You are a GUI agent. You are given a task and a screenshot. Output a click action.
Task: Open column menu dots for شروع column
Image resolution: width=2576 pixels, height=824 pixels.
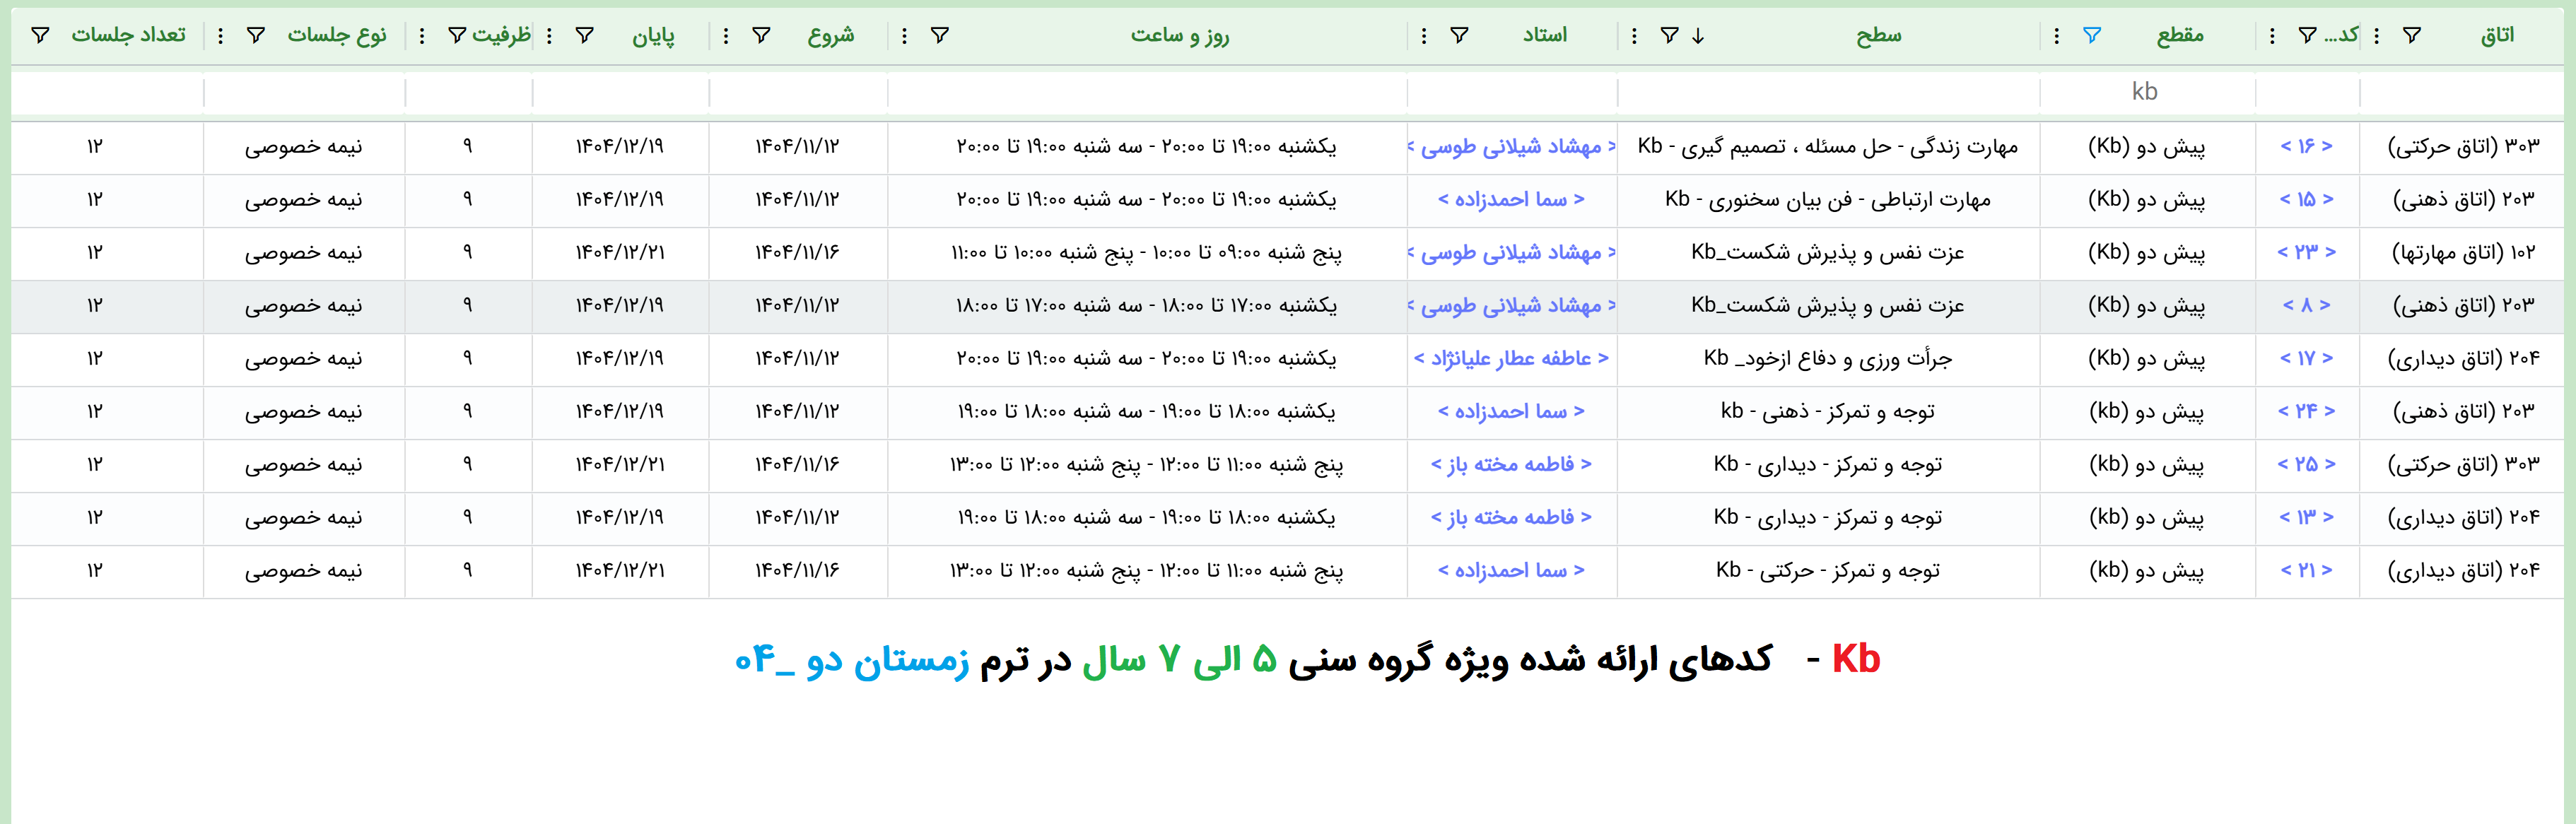click(726, 36)
